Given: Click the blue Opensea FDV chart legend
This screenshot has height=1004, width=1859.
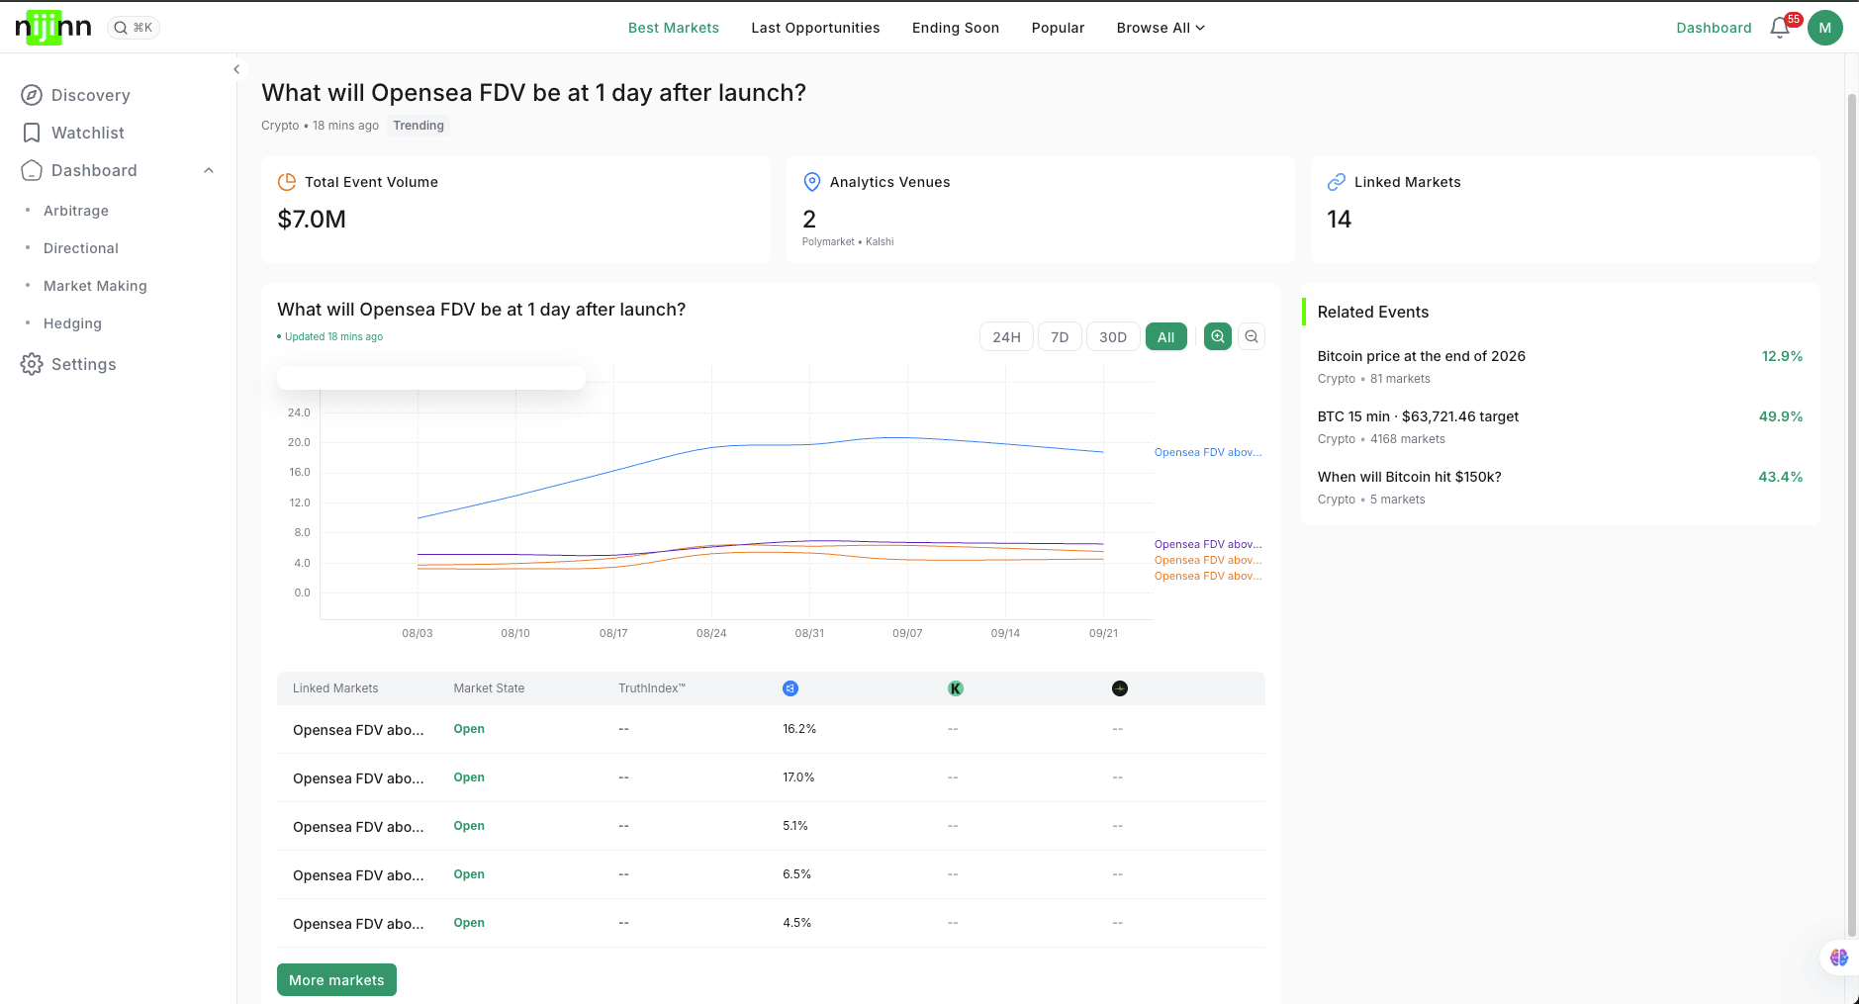Looking at the screenshot, I should [x=1208, y=452].
